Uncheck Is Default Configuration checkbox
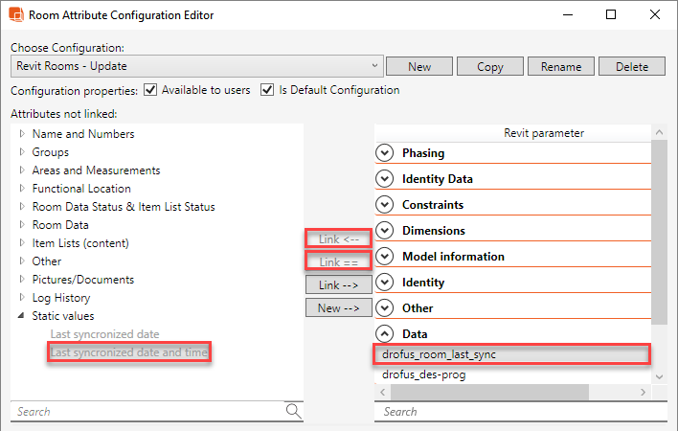This screenshot has width=678, height=431. point(267,90)
